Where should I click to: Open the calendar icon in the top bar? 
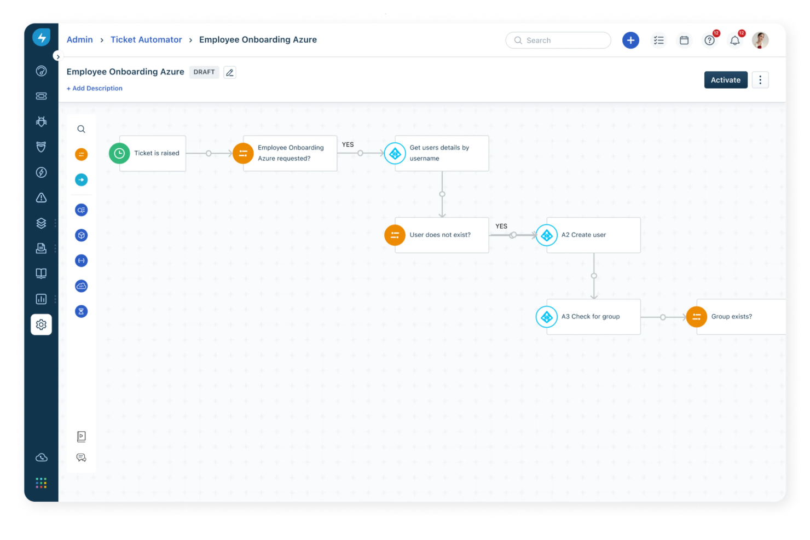coord(684,40)
